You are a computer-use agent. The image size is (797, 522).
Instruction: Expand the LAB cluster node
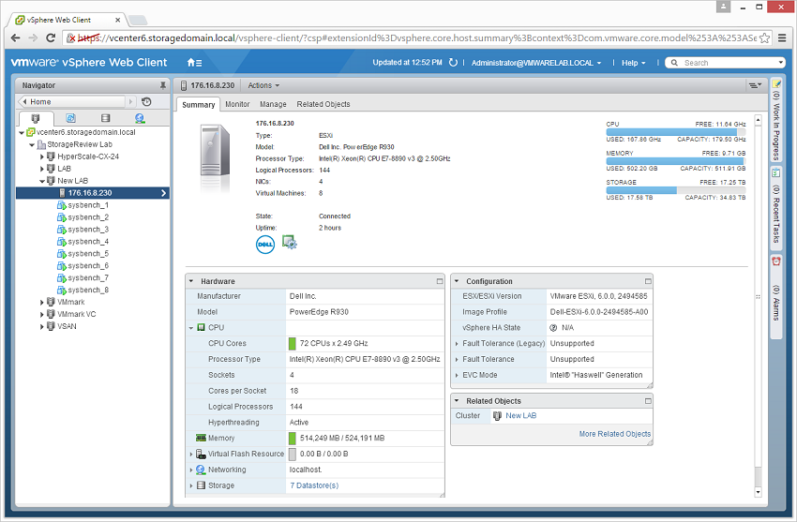click(42, 169)
